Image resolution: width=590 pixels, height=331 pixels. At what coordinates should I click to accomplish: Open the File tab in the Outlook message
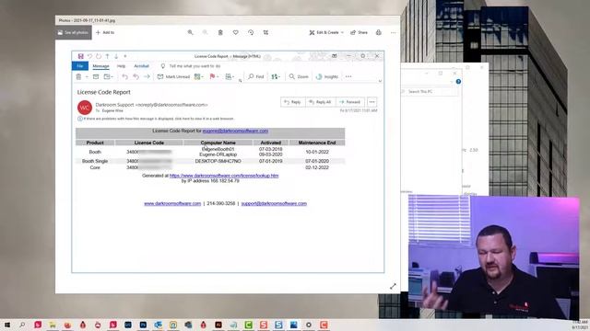(x=80, y=66)
